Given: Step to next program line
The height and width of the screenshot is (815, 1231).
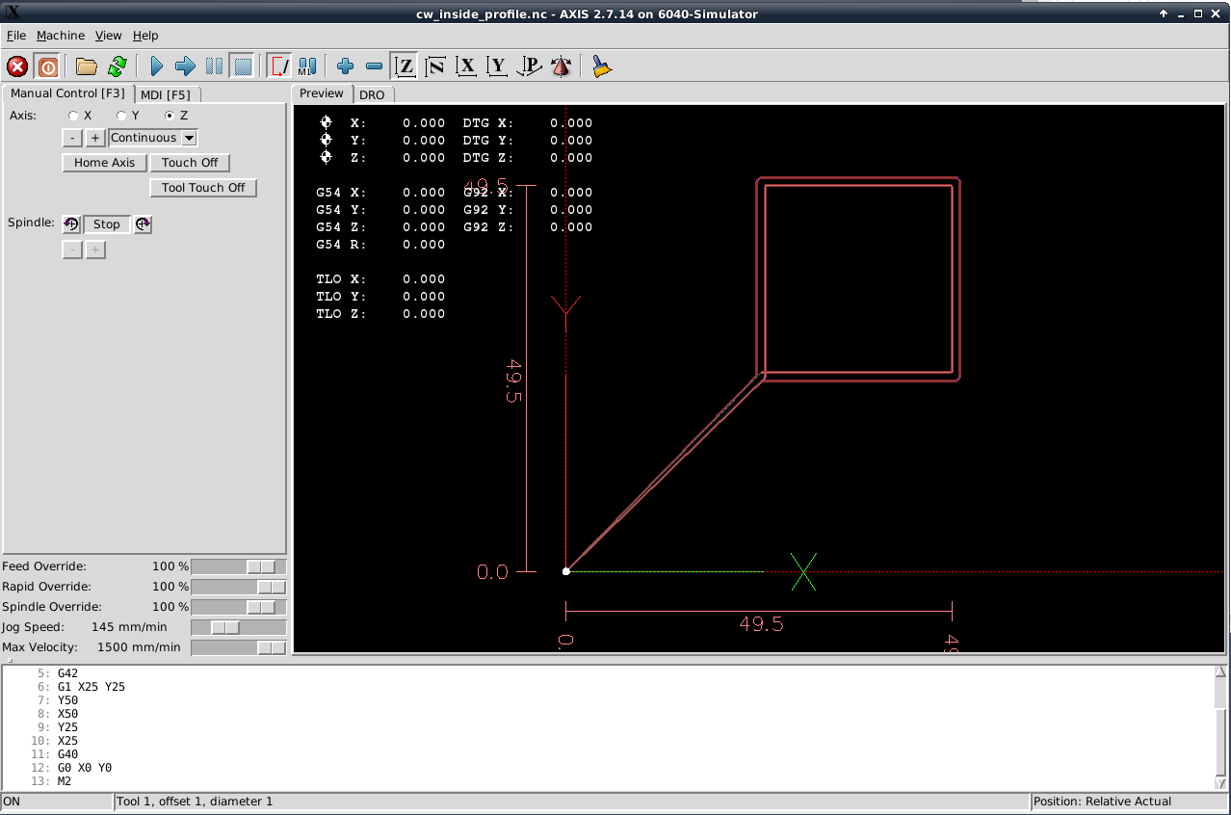Looking at the screenshot, I should pyautogui.click(x=185, y=66).
